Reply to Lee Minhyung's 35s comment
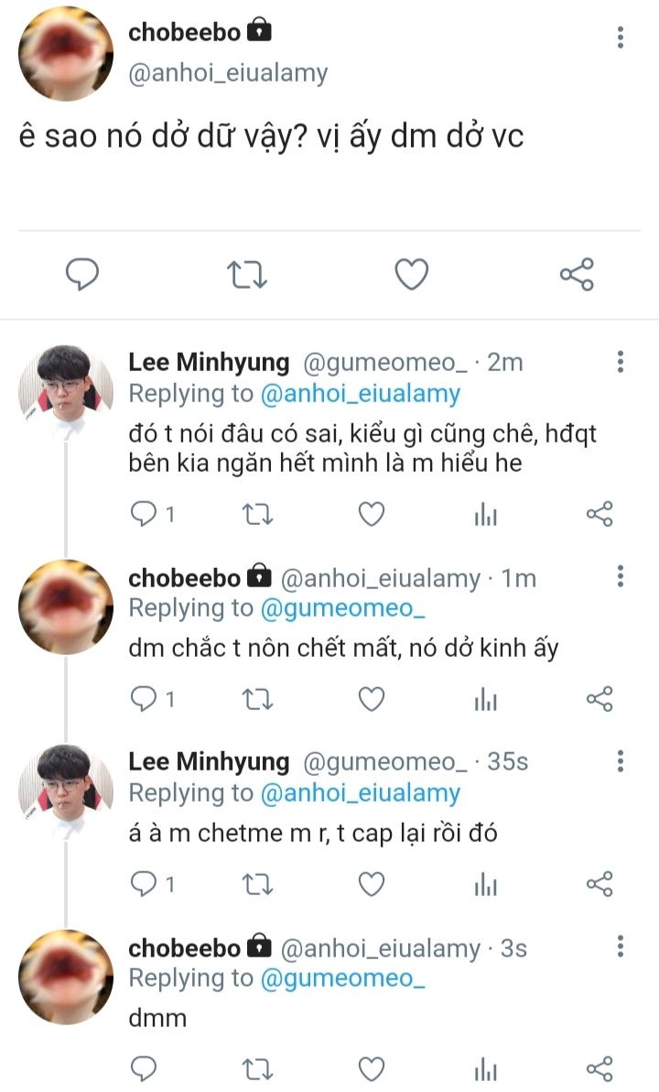The width and height of the screenshot is (659, 1092). point(145,884)
